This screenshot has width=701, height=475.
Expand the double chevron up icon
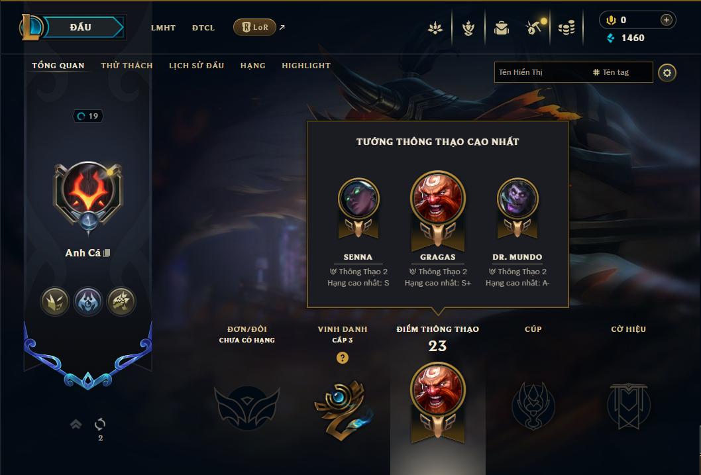coord(76,424)
